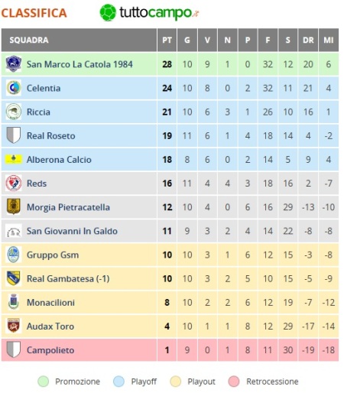The image size is (344, 393).
Task: Sort by the DR goal difference header
Action: tap(308, 40)
